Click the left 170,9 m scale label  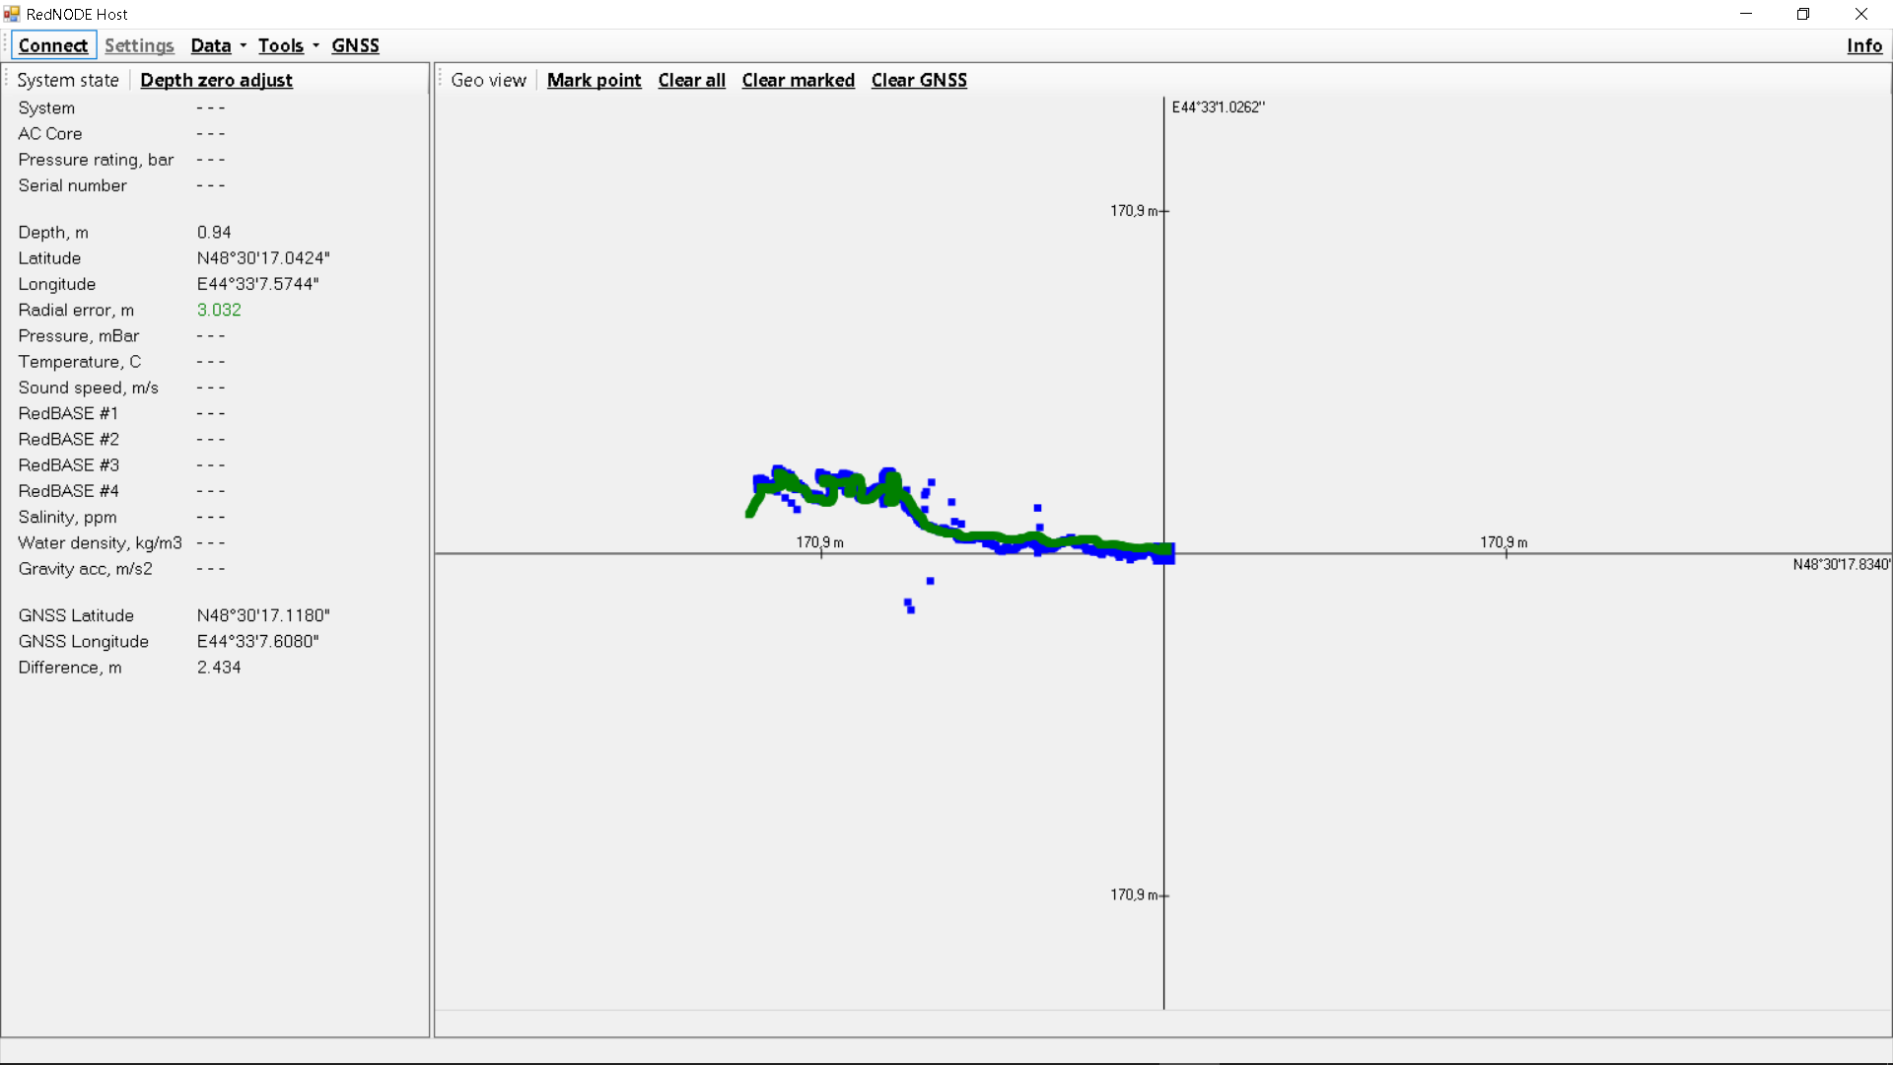(819, 542)
